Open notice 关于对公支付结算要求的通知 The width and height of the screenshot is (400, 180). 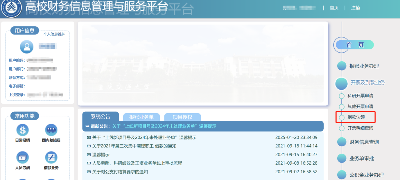pos(120,172)
